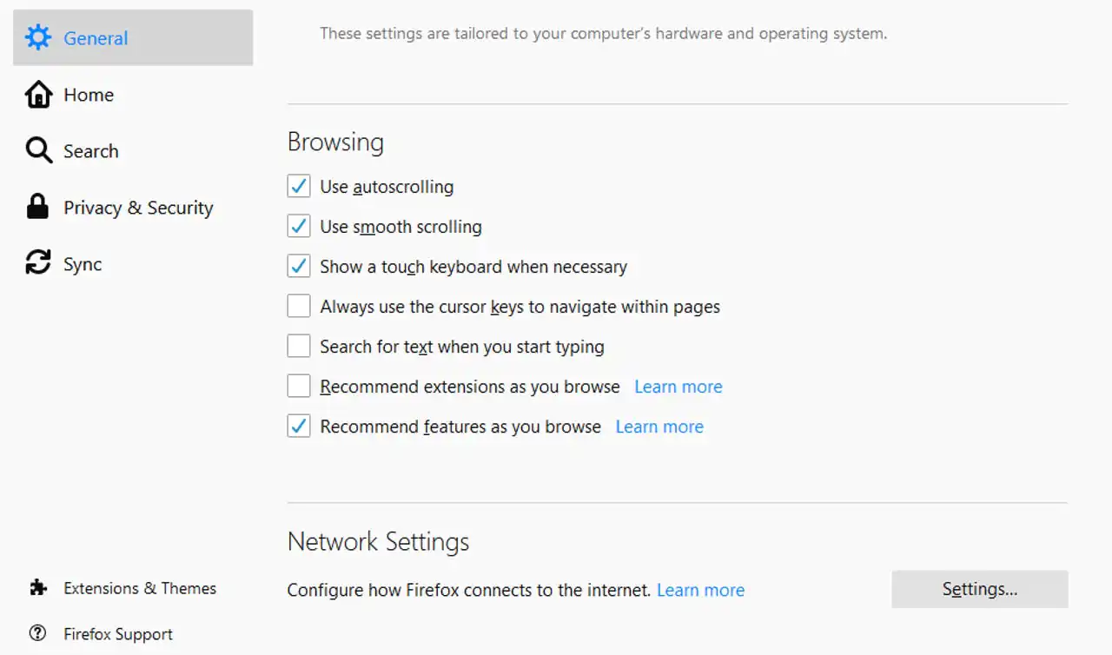The width and height of the screenshot is (1112, 655).
Task: Check Search for text when you start typing
Action: [x=298, y=346]
